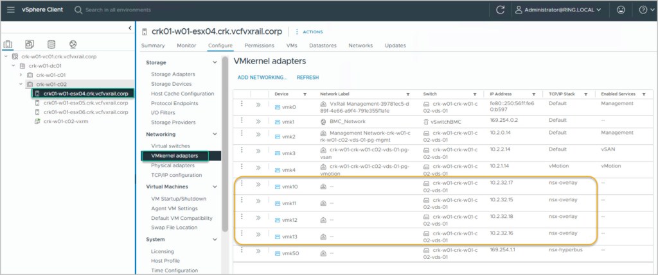Open the smiley feedback icon

620,10
